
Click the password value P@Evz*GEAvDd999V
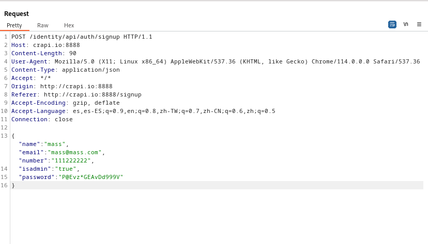pyautogui.click(x=91, y=177)
